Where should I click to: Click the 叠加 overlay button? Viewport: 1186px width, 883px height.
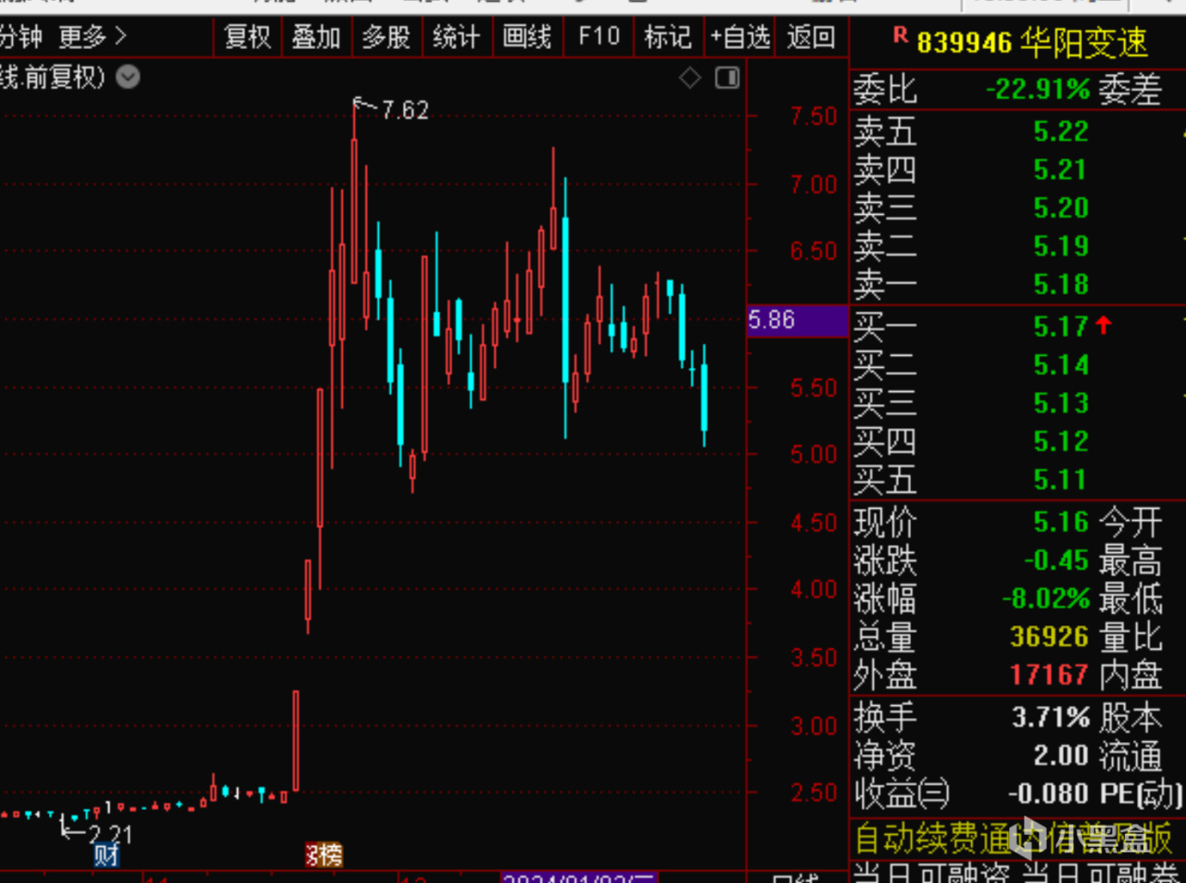[316, 37]
